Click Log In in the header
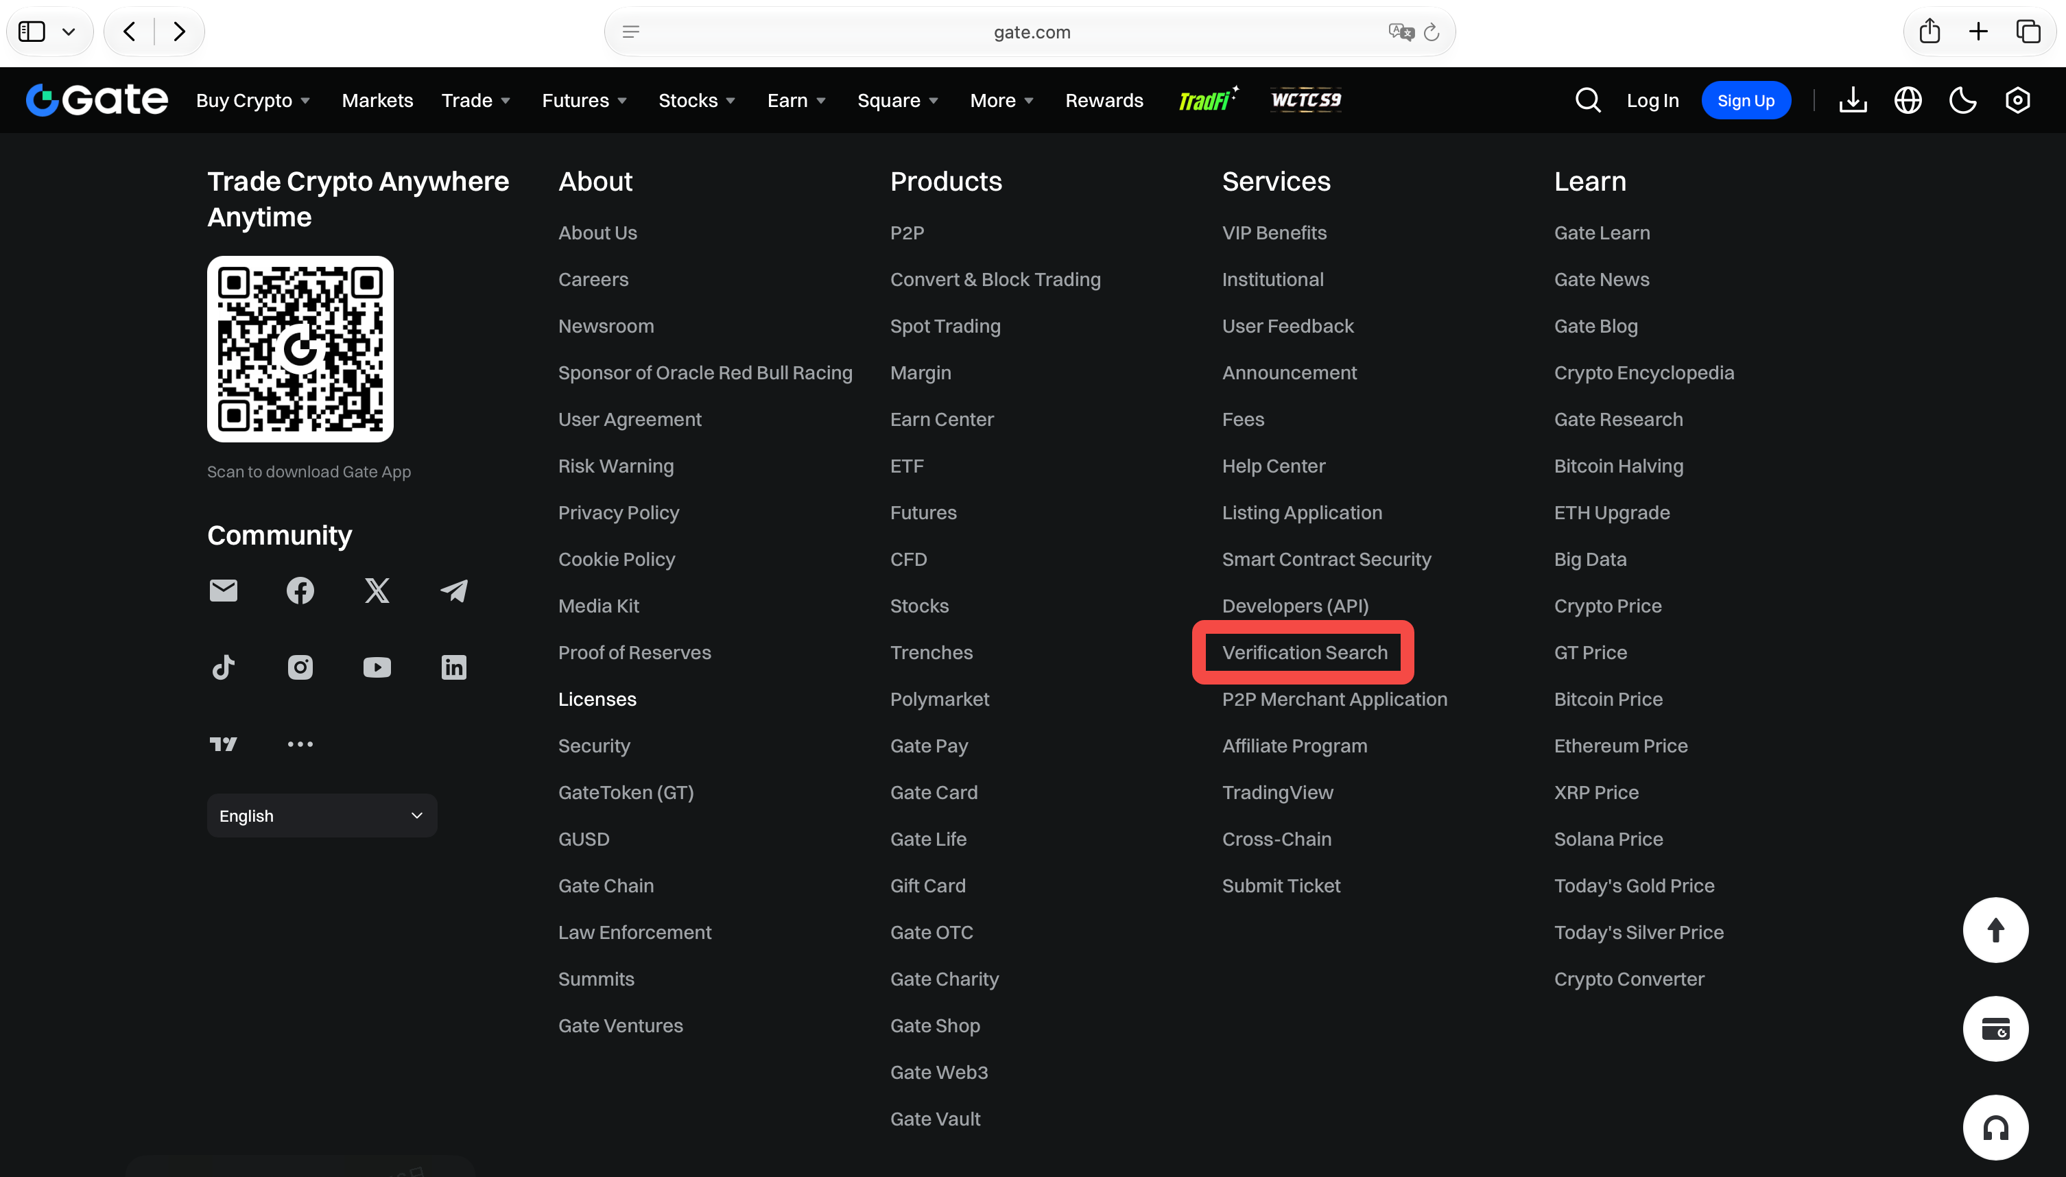The width and height of the screenshot is (2066, 1177). [1652, 100]
